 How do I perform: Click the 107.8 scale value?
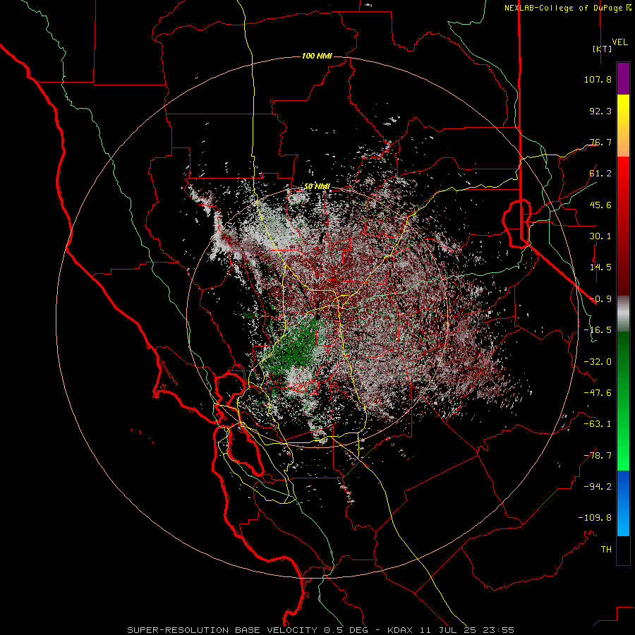[598, 79]
